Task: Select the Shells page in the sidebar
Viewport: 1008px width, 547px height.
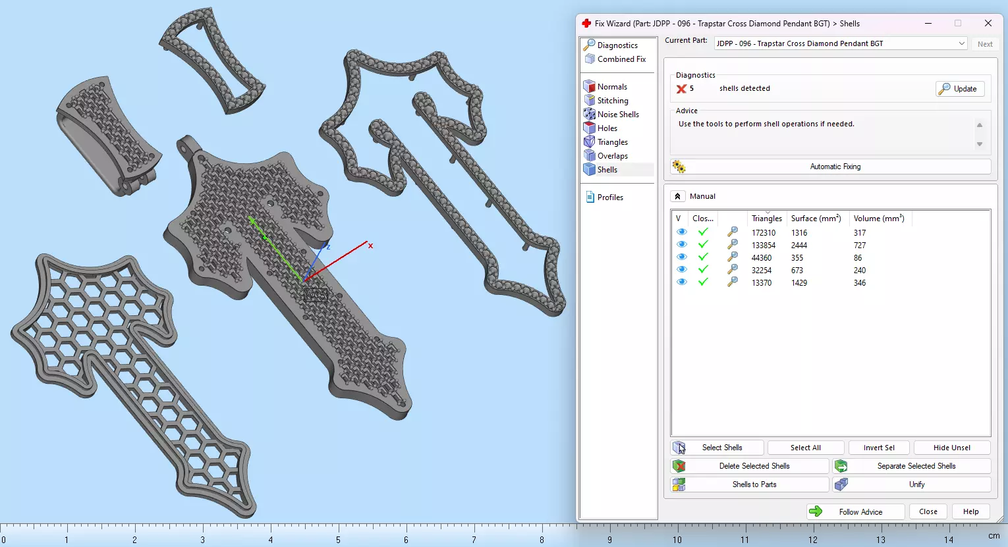Action: [x=607, y=170]
